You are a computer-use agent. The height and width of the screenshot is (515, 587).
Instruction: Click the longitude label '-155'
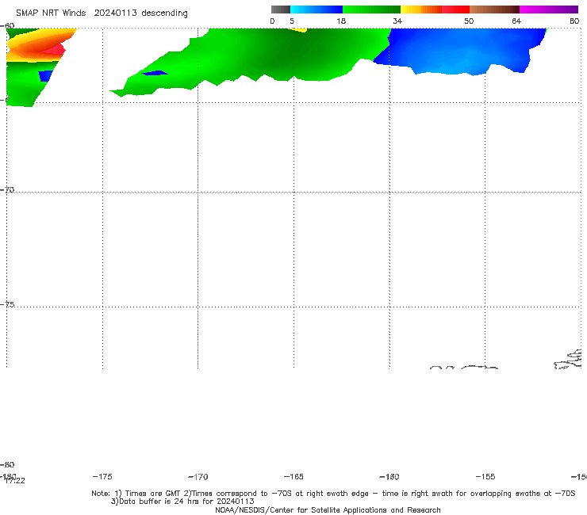(x=485, y=476)
